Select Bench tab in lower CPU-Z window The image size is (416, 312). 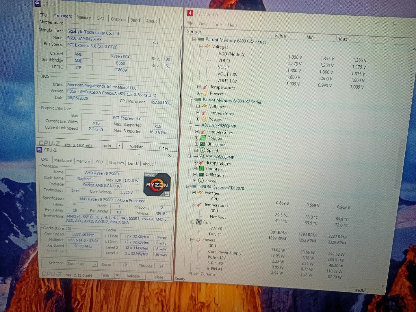133,163
